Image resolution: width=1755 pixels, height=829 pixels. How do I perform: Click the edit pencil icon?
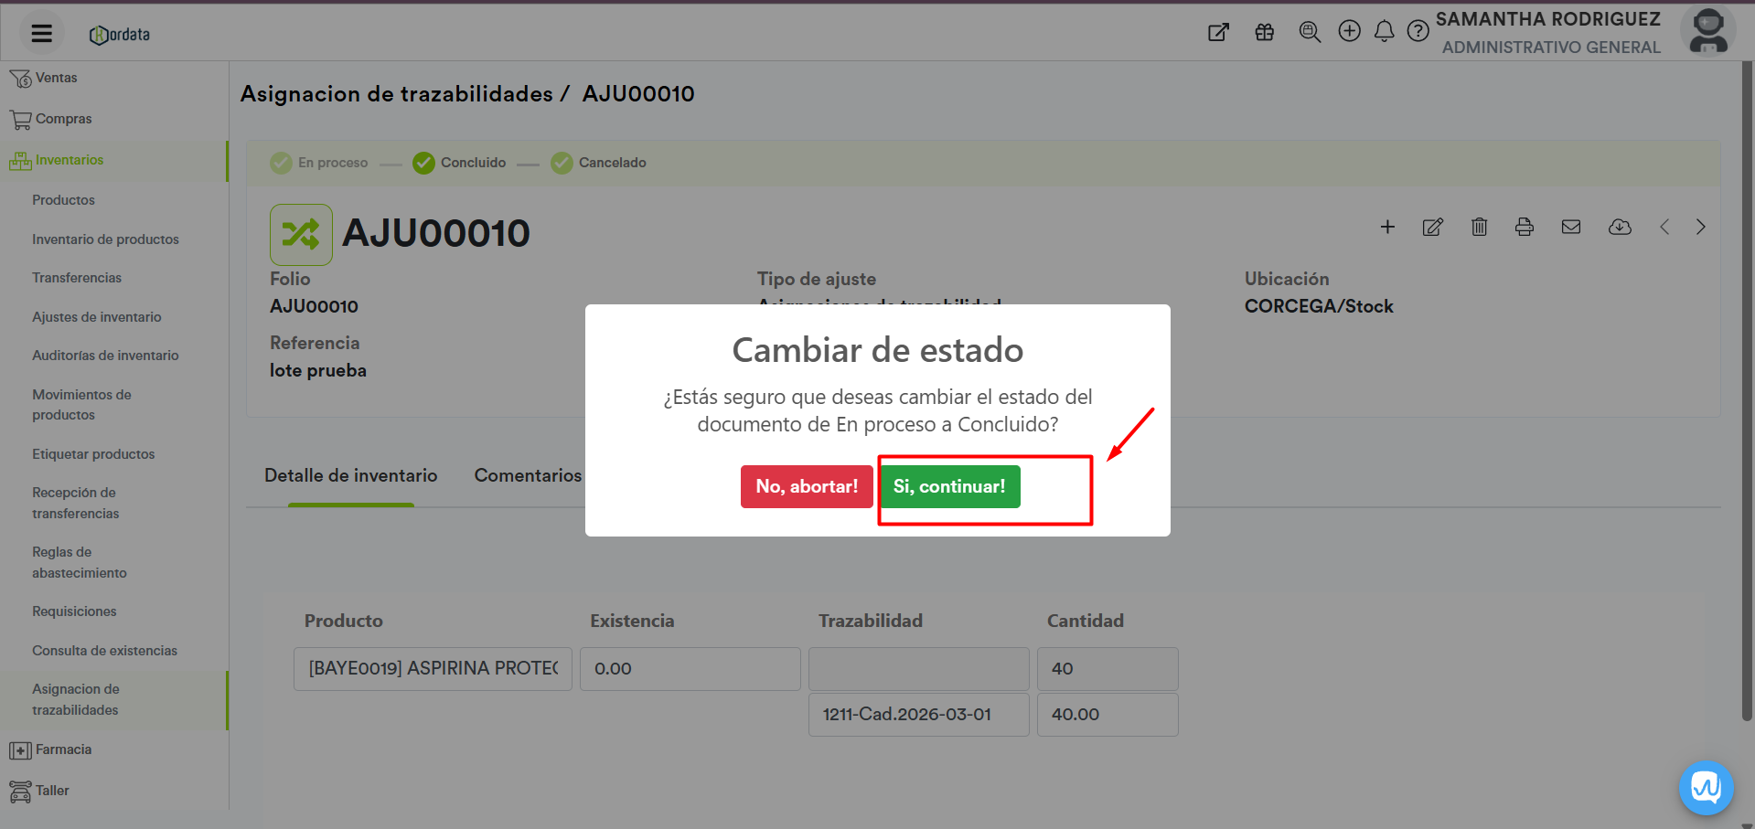[x=1432, y=228]
